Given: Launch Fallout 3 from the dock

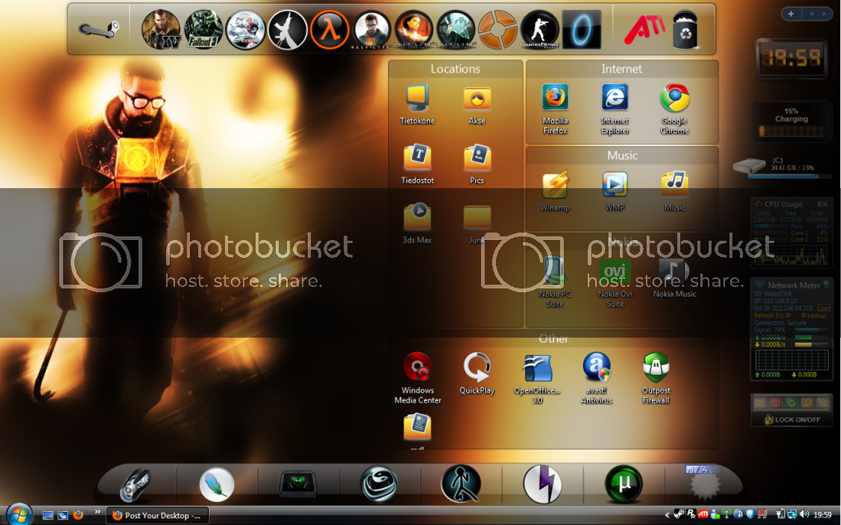Looking at the screenshot, I should click(203, 30).
